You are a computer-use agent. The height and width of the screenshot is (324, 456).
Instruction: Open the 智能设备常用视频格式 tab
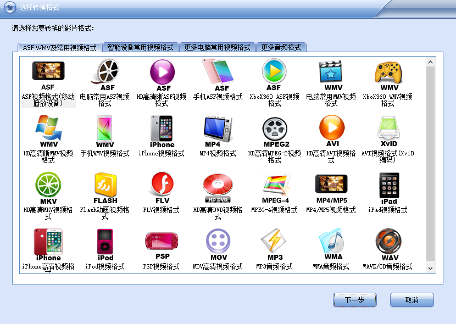(x=140, y=47)
